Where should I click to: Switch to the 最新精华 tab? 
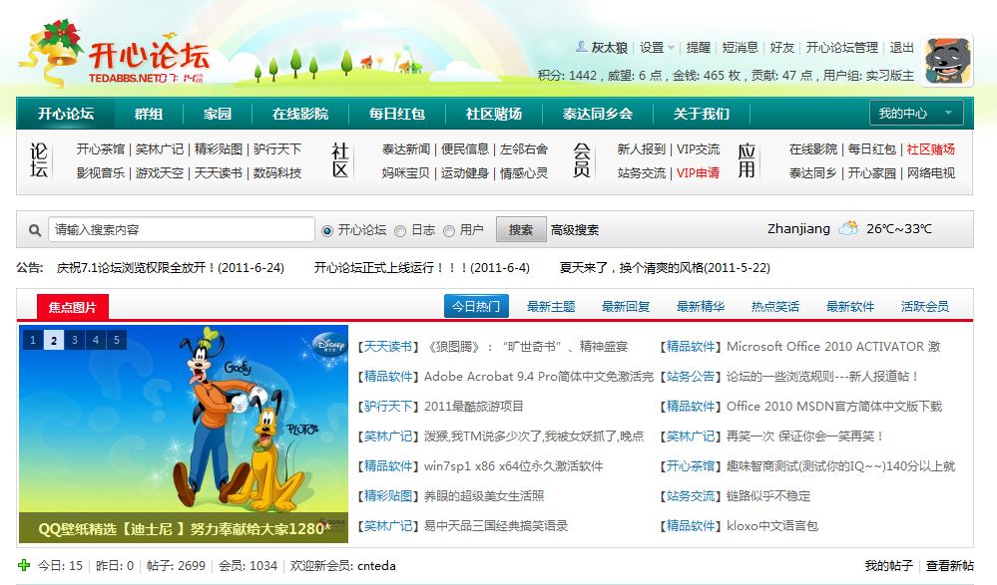[x=701, y=306]
